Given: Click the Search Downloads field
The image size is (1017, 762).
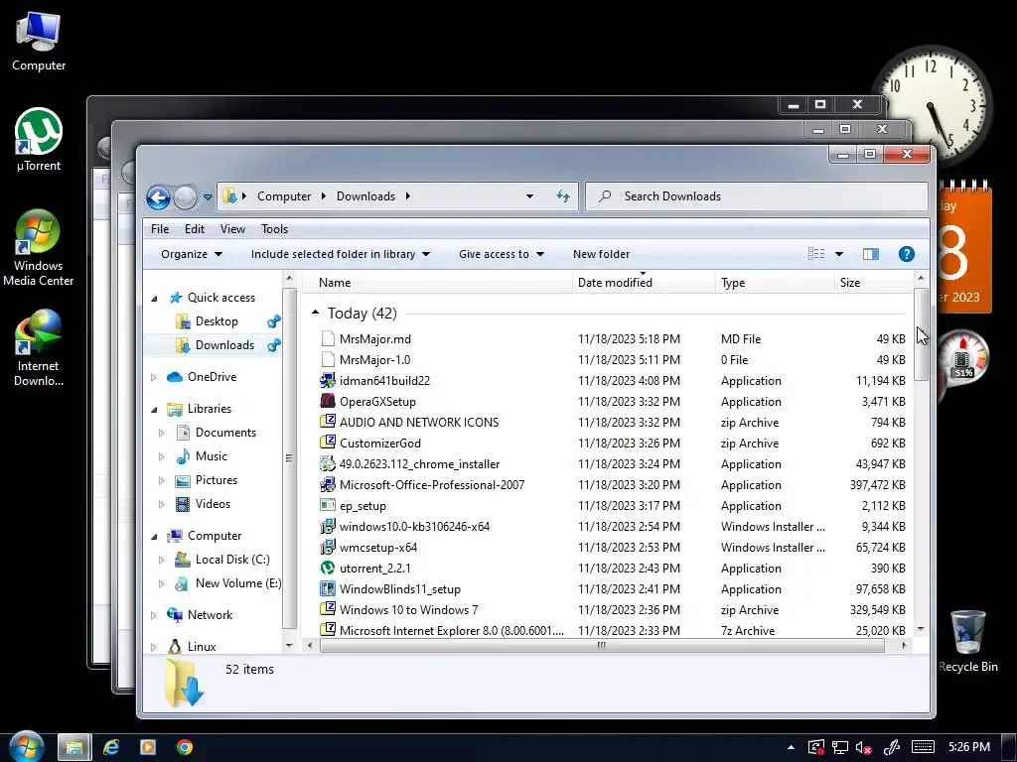Looking at the screenshot, I should coord(757,195).
